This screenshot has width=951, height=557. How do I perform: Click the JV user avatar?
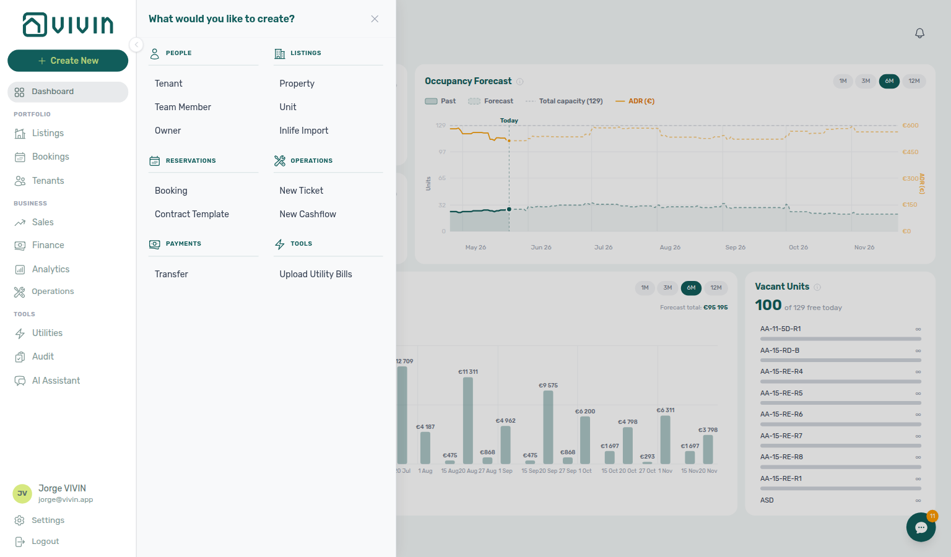(x=22, y=494)
